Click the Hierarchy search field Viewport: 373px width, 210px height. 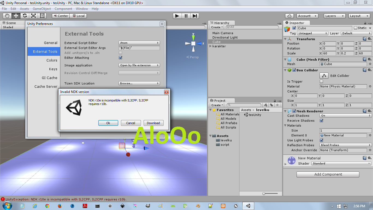pos(253,27)
